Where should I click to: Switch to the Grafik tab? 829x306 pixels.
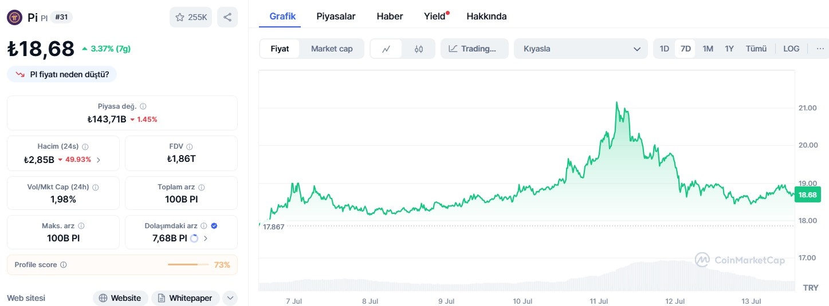pos(282,16)
